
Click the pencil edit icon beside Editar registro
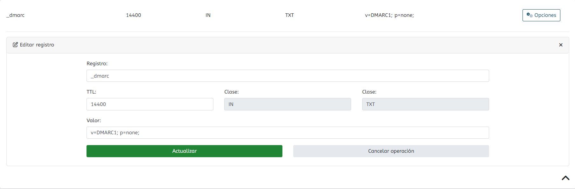(x=15, y=45)
